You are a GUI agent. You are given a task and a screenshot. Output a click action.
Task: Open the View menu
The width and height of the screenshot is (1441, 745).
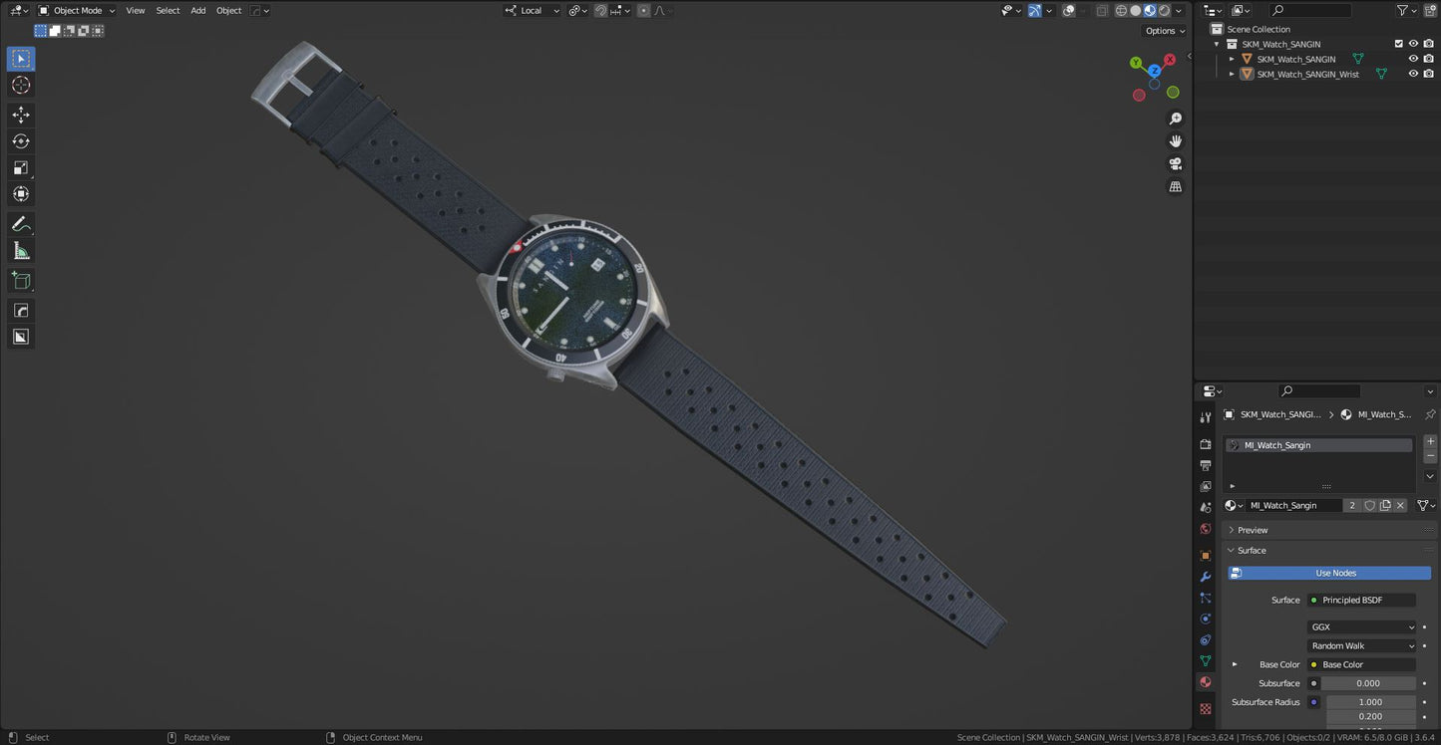135,10
